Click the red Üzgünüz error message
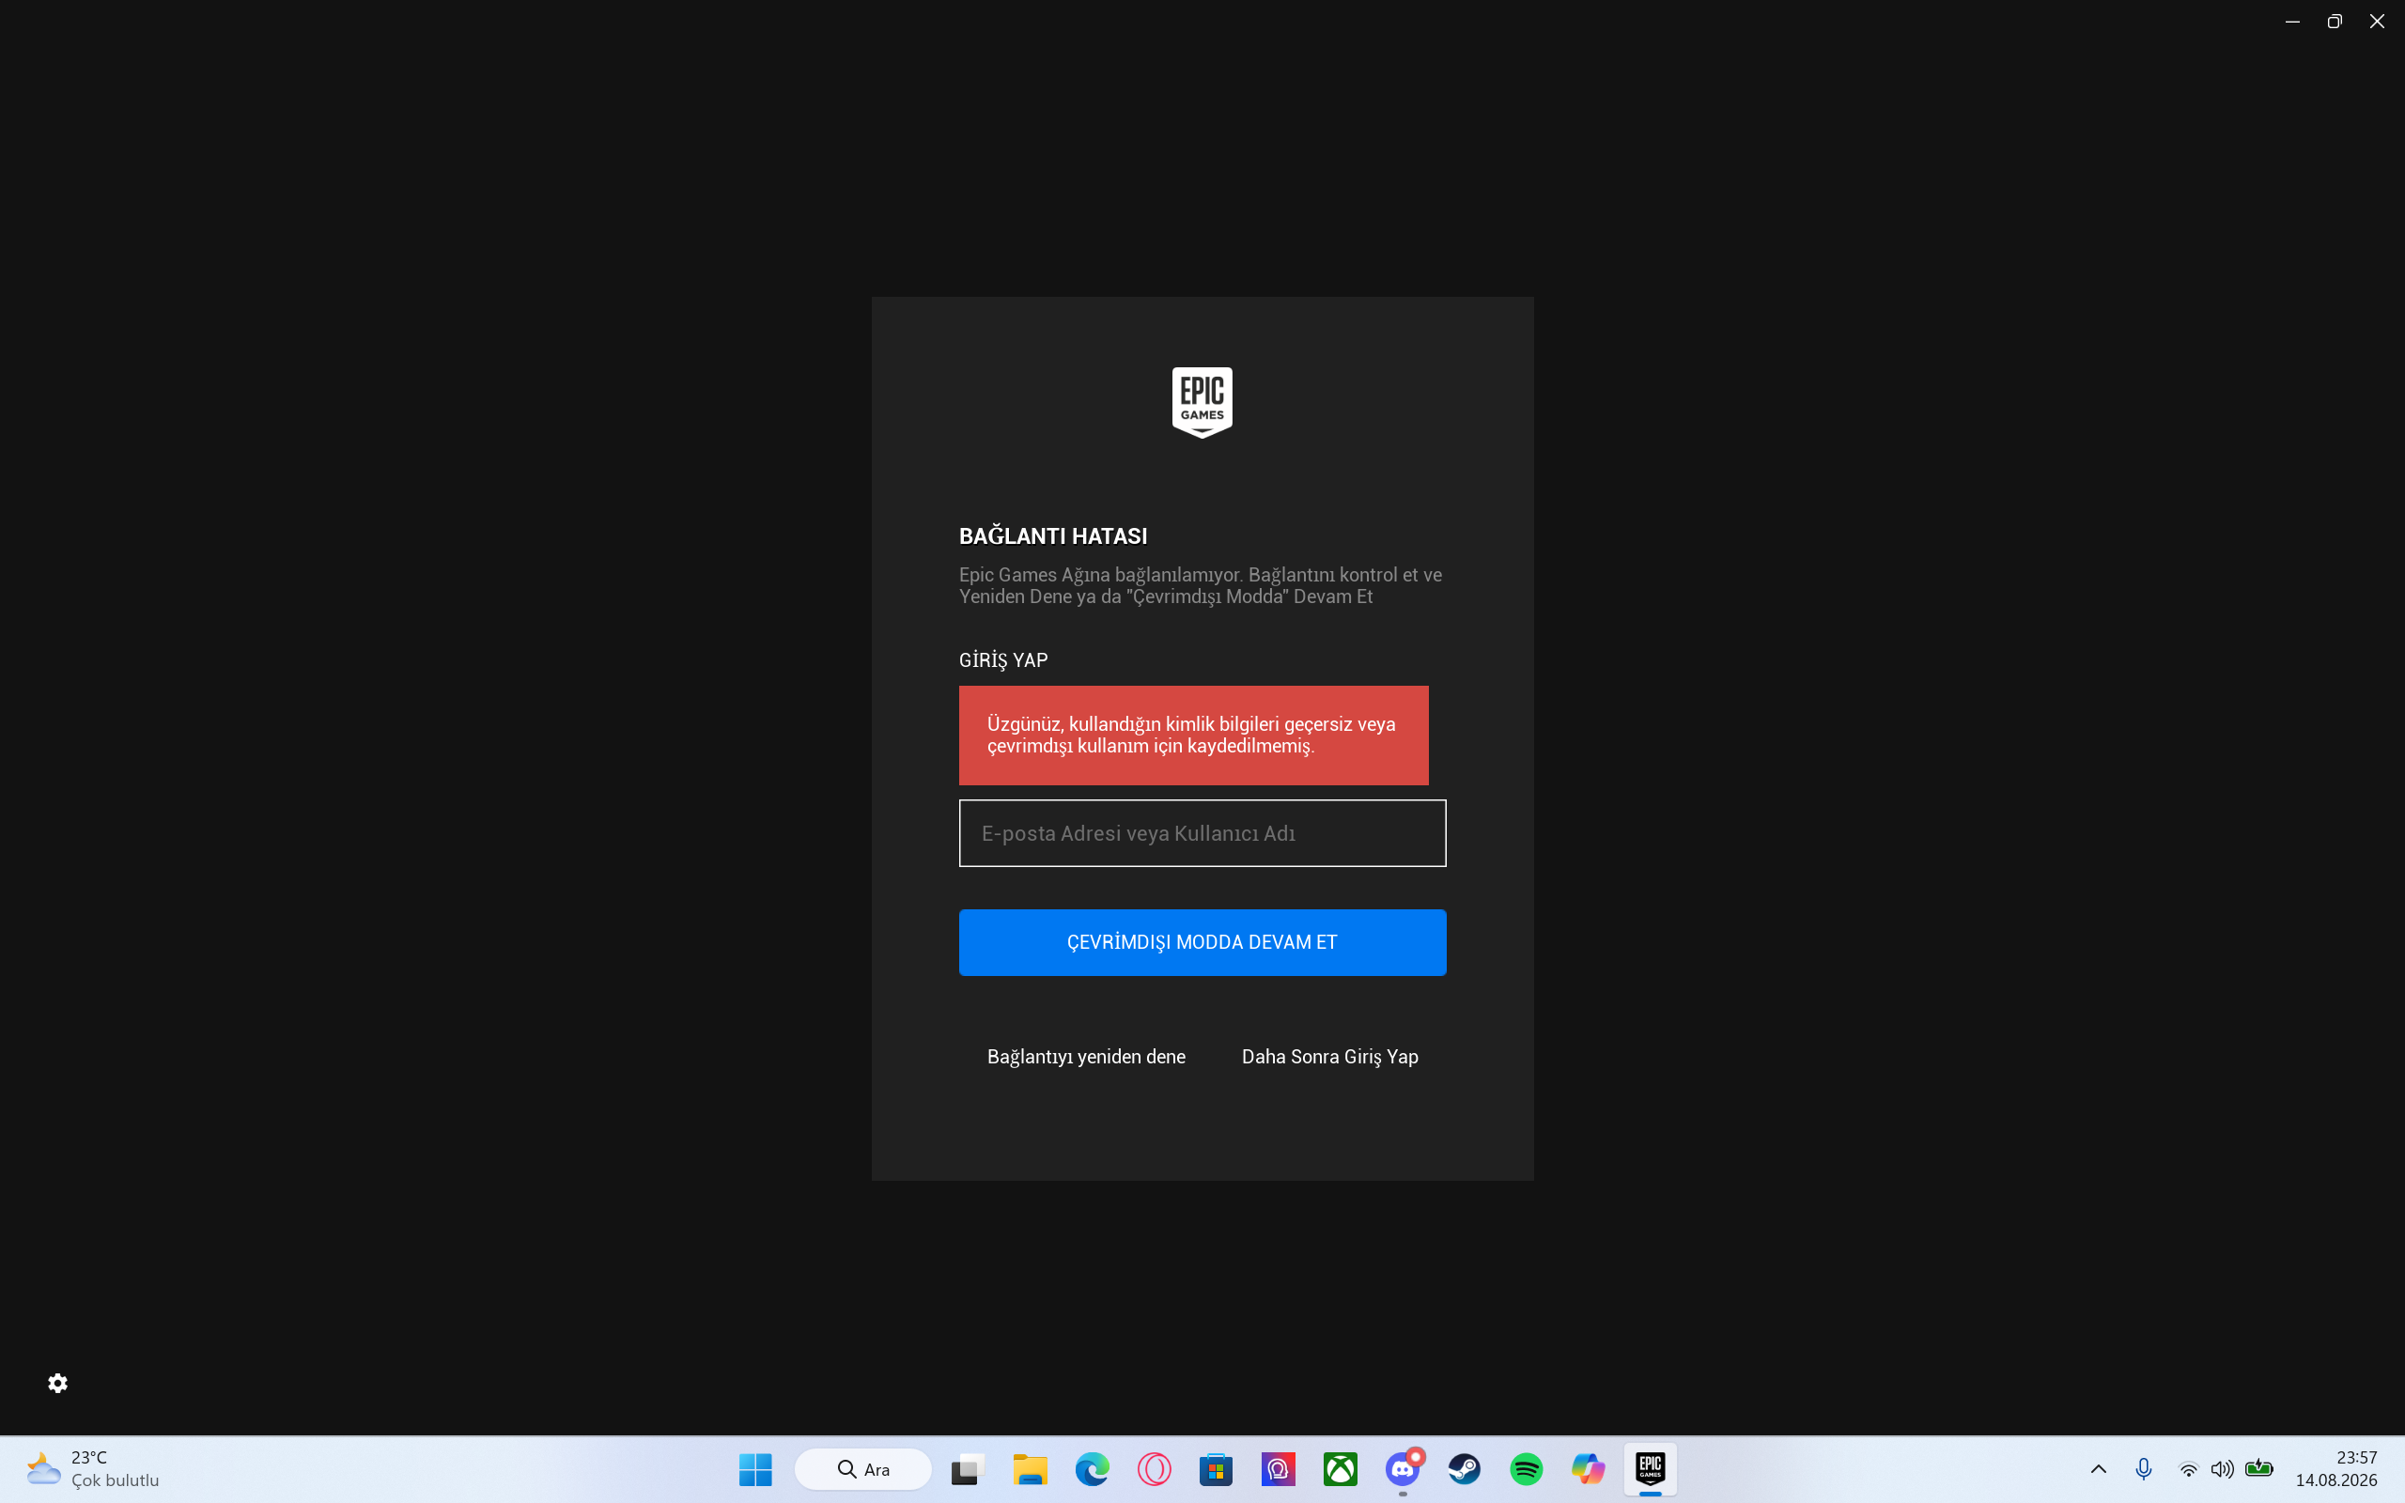The width and height of the screenshot is (2405, 1503). pyautogui.click(x=1193, y=736)
